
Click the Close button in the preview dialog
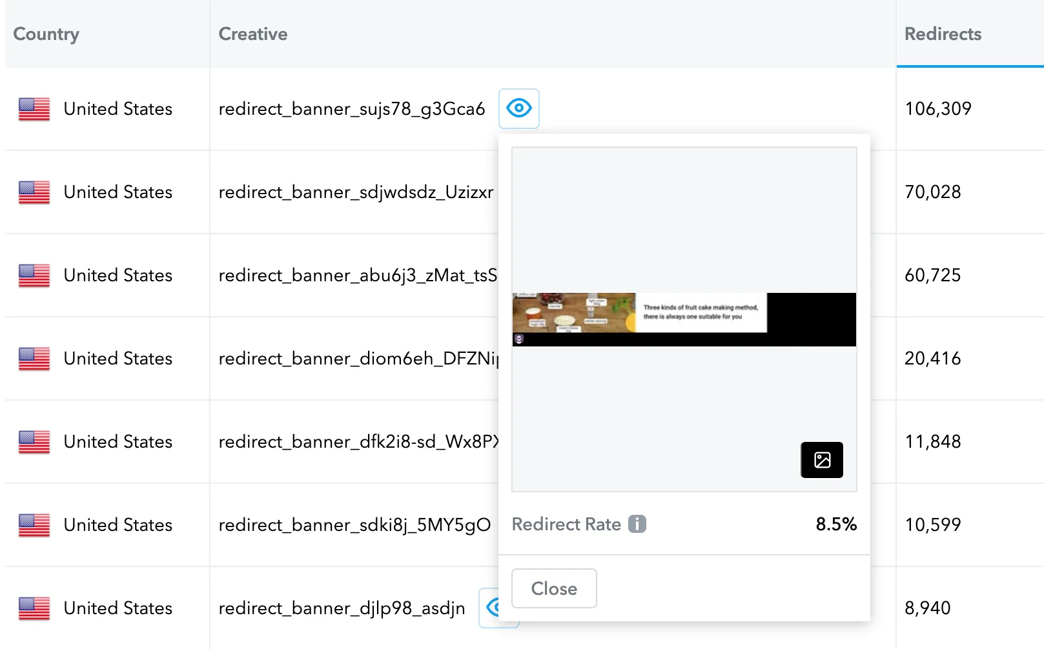553,588
